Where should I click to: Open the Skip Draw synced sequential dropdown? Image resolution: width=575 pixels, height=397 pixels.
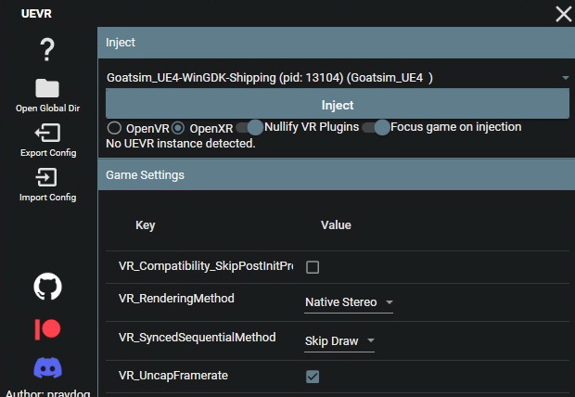coord(339,340)
